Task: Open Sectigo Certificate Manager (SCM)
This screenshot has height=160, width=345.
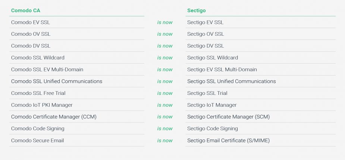Action: point(228,117)
